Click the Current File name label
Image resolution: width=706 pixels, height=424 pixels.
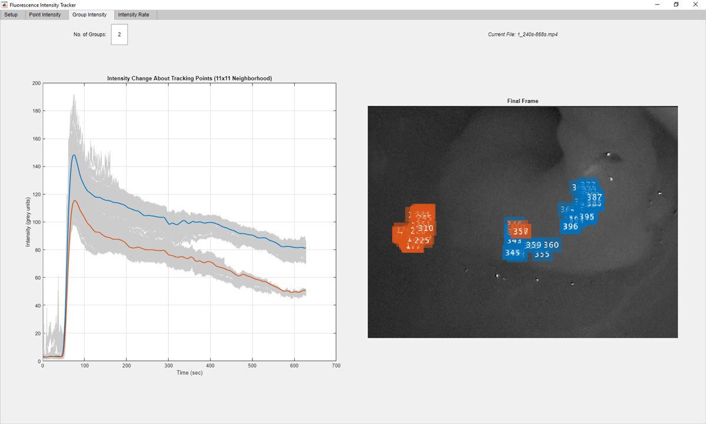[x=522, y=35]
